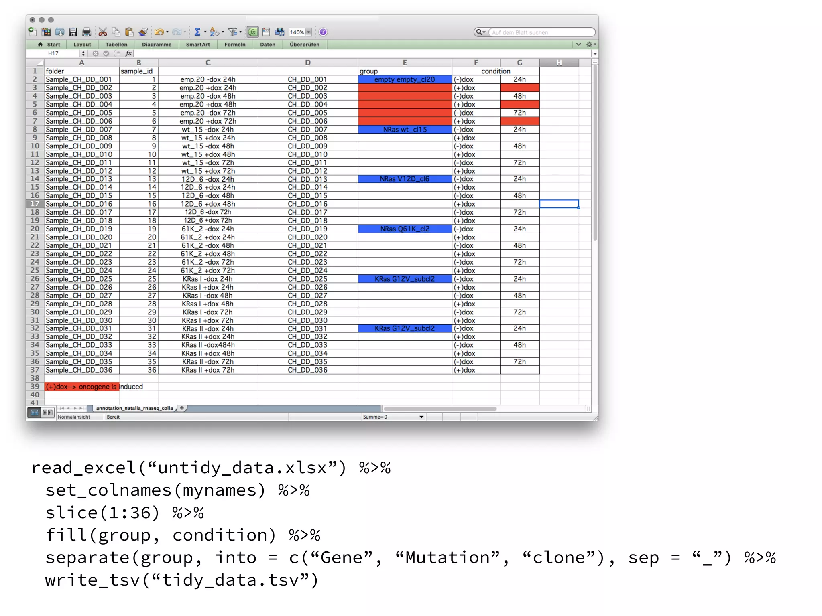Paste from the clipboard icon
Screen dimensions: 822x616
pos(129,32)
